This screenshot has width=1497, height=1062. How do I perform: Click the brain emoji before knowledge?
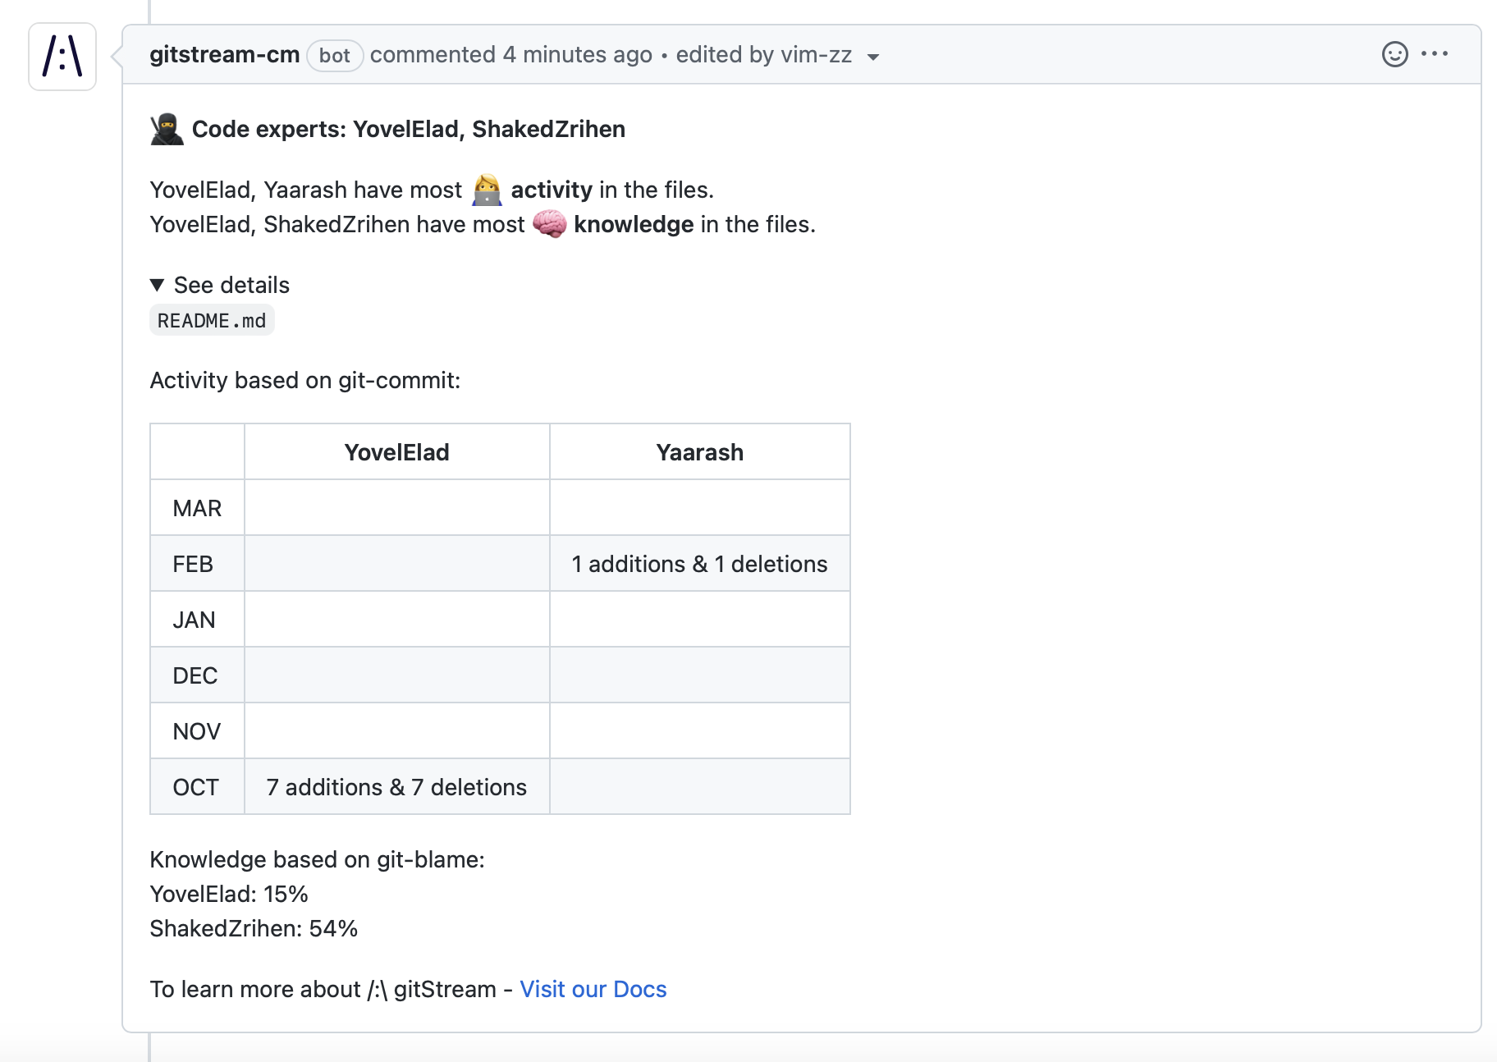click(551, 223)
